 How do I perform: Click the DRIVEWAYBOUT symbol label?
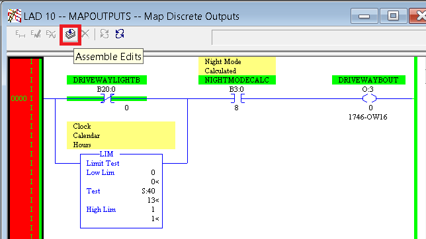368,80
